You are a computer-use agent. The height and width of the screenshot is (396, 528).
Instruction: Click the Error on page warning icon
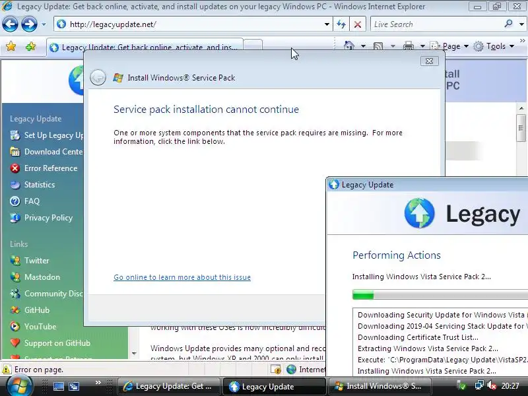tap(6, 370)
